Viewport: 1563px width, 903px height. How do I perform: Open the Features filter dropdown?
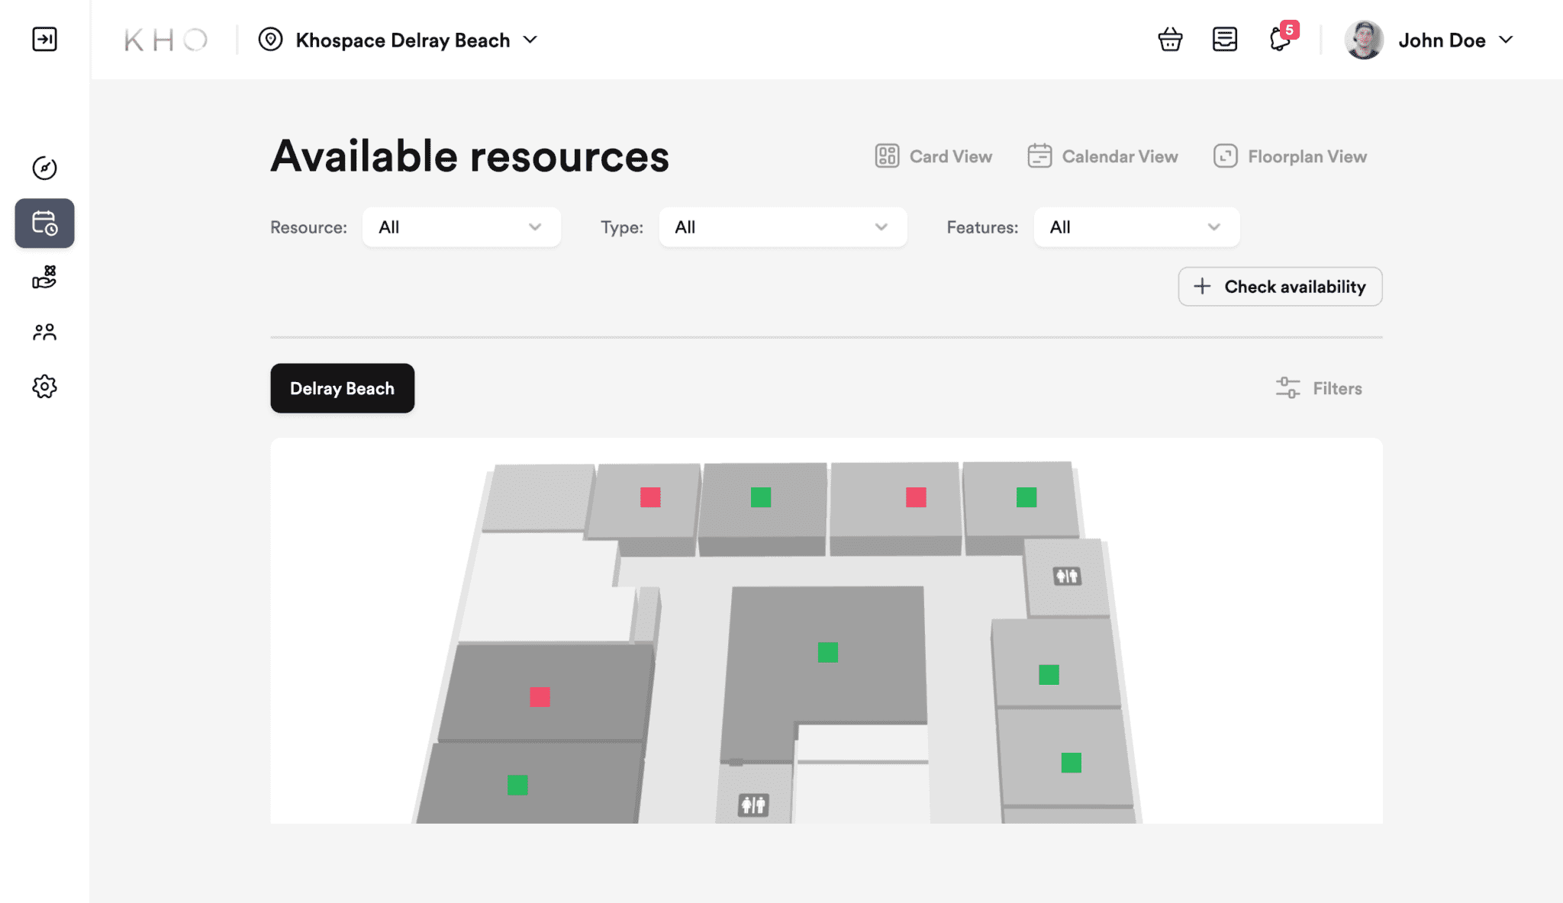1136,227
